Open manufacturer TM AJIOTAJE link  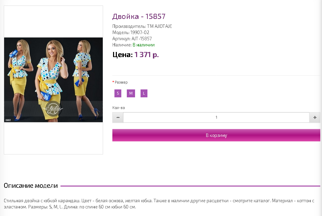159,26
